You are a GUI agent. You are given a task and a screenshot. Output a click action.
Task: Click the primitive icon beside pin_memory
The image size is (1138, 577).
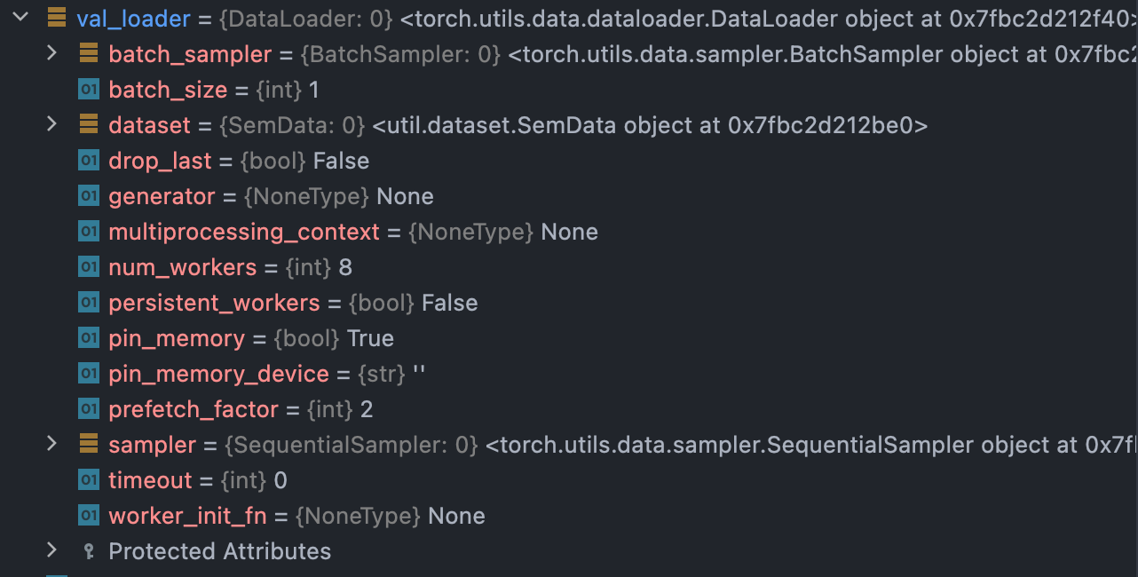tap(89, 337)
